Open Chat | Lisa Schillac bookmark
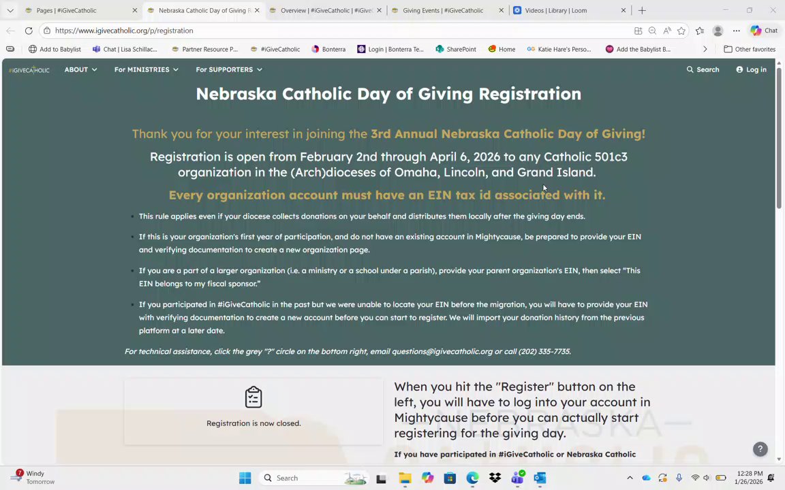Screen dimensions: 785x490 (125, 49)
